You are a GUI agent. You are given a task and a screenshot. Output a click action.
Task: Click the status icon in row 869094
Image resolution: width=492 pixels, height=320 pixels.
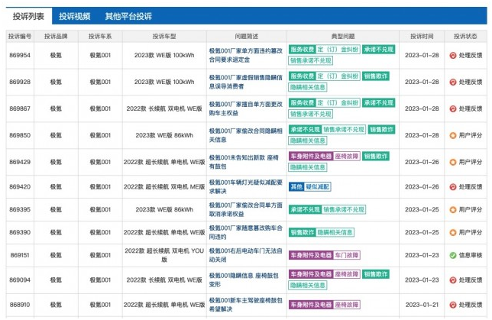[453, 280]
